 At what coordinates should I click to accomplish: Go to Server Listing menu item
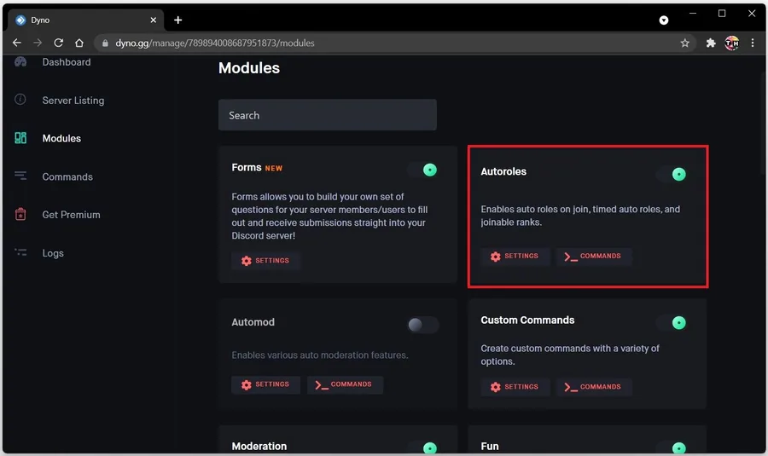(x=73, y=101)
